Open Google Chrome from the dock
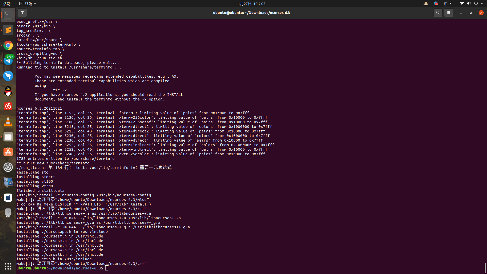 click(8, 45)
